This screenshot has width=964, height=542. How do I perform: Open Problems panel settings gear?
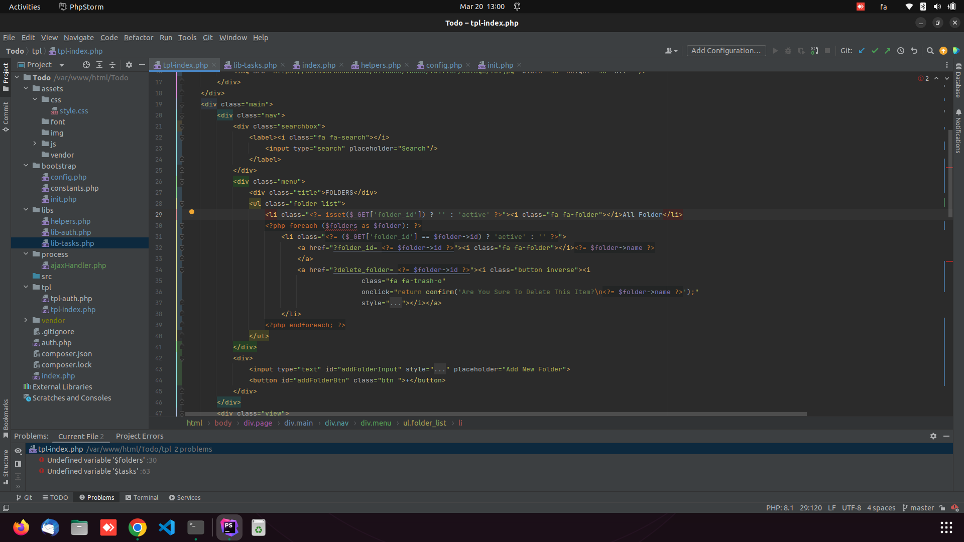coord(933,436)
